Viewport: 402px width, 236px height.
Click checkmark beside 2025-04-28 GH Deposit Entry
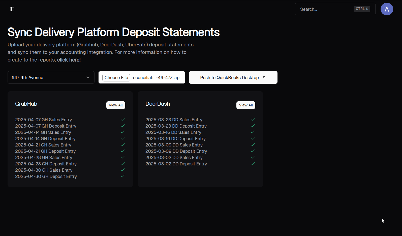coord(123,164)
